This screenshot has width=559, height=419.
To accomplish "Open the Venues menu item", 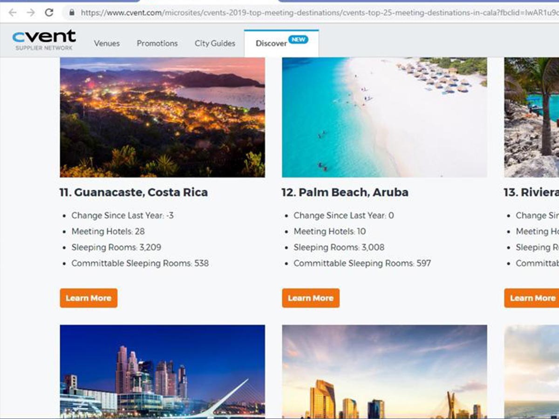I will pos(107,43).
